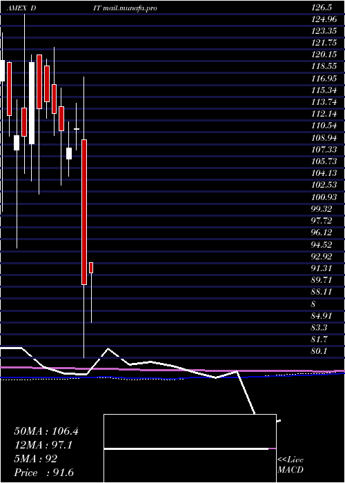Select the 112.14 price label
Image resolution: width=345 pixels, height=483 pixels.
point(324,114)
